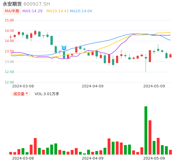Select the MA20:14.04 legend label
Viewport: 183px width, 162px height.
[81, 11]
